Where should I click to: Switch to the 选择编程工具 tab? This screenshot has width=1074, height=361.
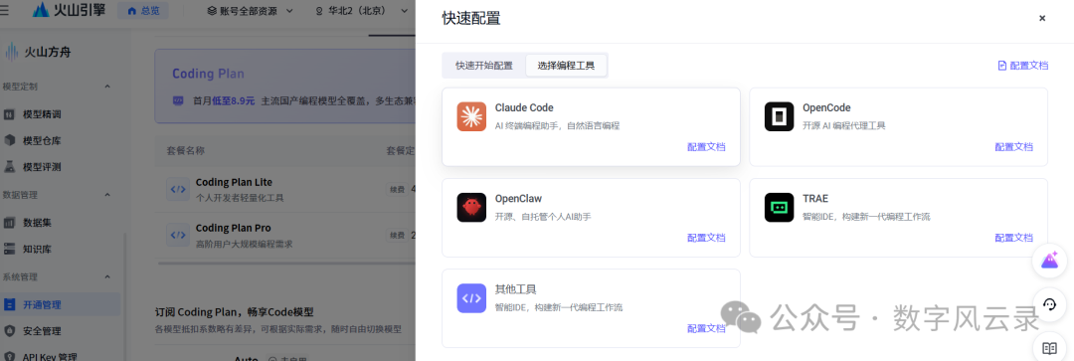[x=566, y=66]
